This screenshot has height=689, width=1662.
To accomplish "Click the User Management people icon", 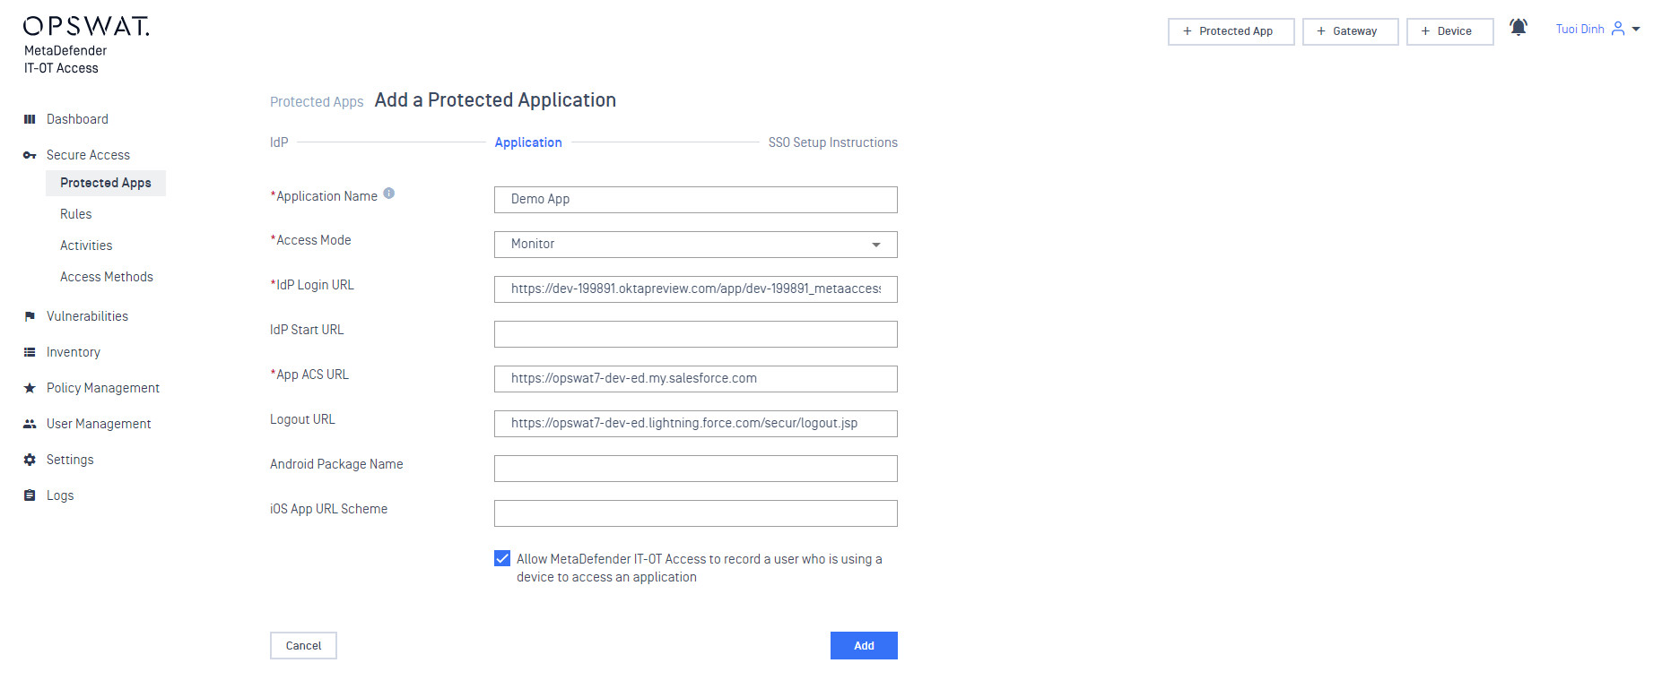I will tap(30, 424).
